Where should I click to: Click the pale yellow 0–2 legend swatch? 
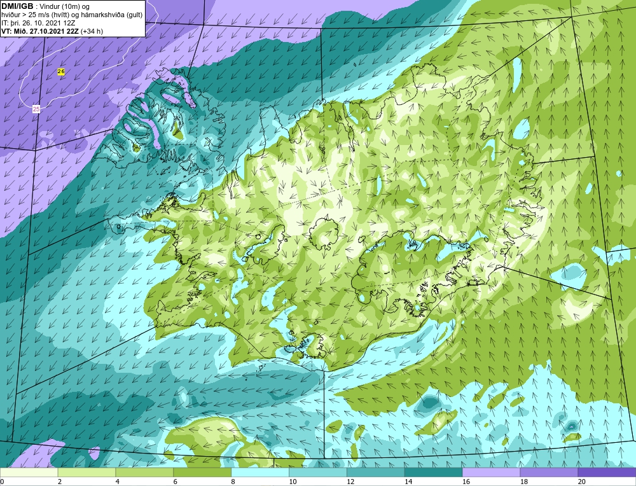click(29, 473)
